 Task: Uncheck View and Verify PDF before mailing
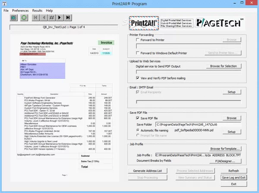click(x=137, y=78)
